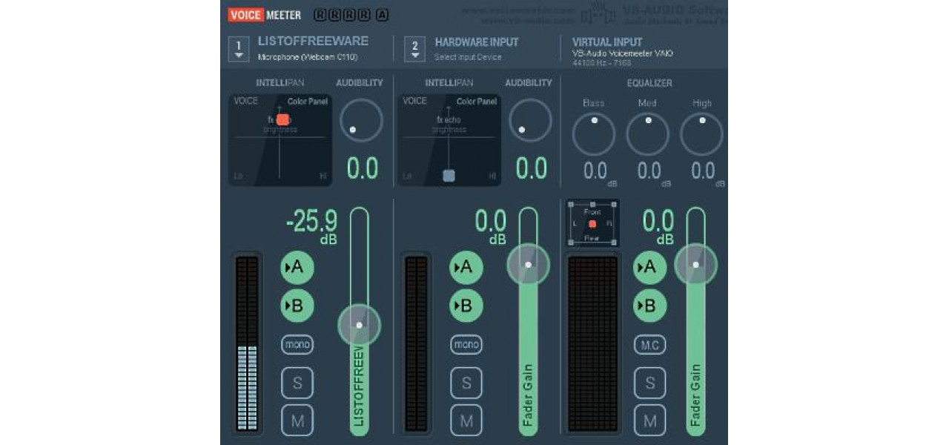The image size is (949, 445).
Task: Click the Front/Rear surround panner box
Action: 592,223
